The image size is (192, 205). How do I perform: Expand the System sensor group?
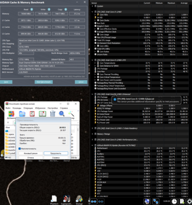(x=93, y=6)
